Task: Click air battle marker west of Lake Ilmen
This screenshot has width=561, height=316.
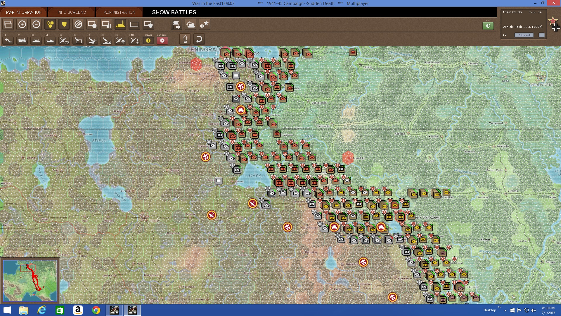Action: (206, 157)
